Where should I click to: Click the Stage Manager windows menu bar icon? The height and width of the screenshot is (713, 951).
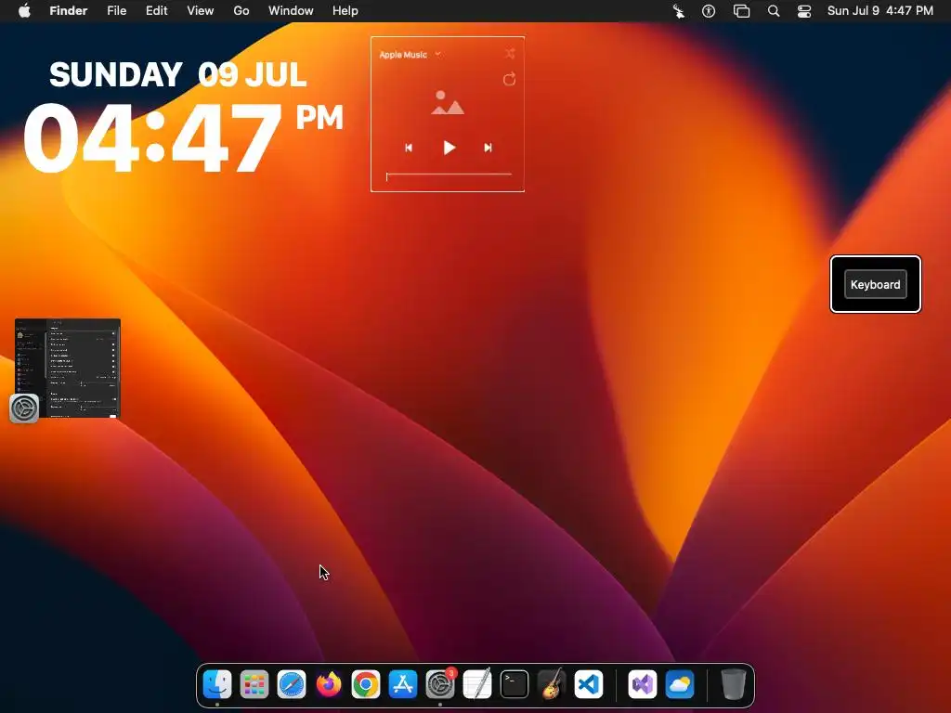pos(741,11)
